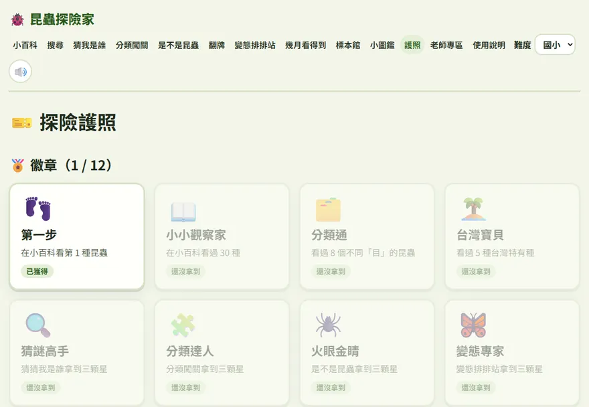Click the ladybug logo icon
Screen dimensions: 589x407
(x=17, y=19)
